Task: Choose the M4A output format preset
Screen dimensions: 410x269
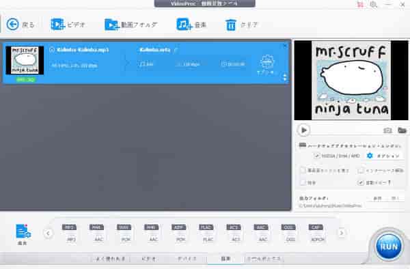Action: click(x=97, y=233)
